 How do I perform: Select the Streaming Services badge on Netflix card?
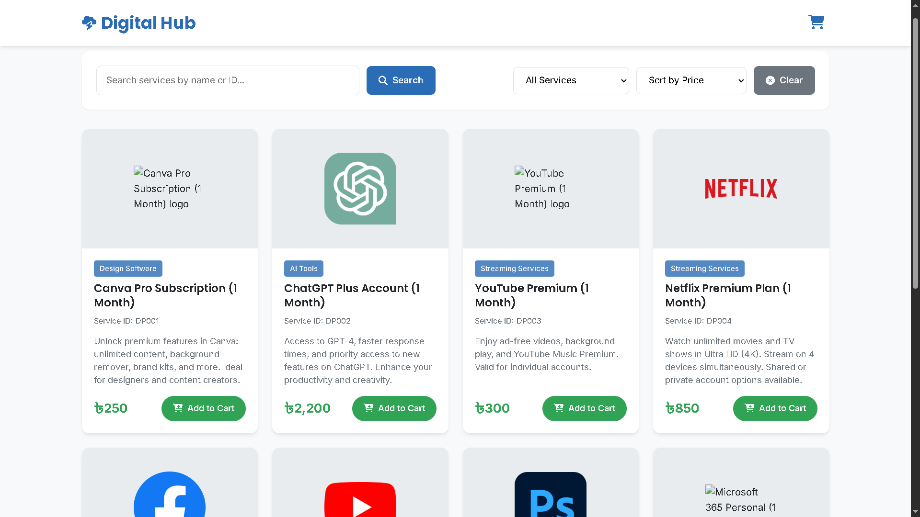click(x=704, y=269)
